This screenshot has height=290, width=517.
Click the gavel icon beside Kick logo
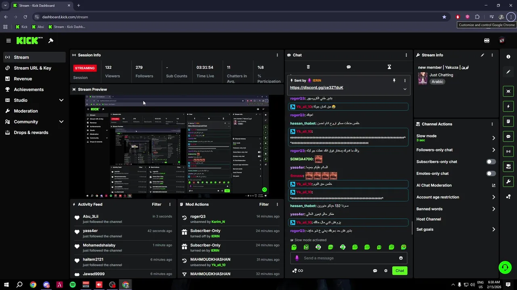[x=51, y=41]
